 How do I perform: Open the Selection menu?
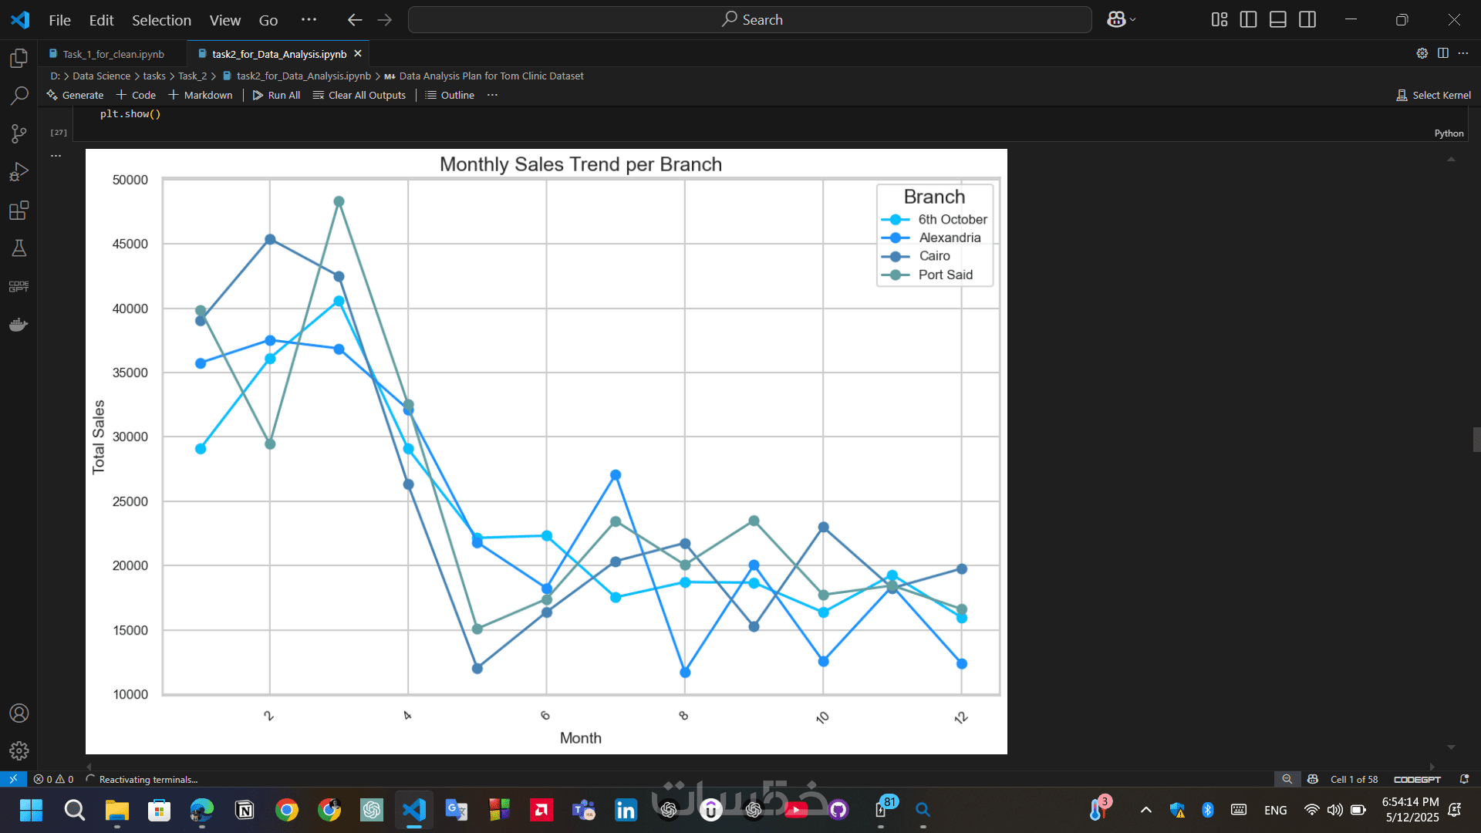click(161, 20)
